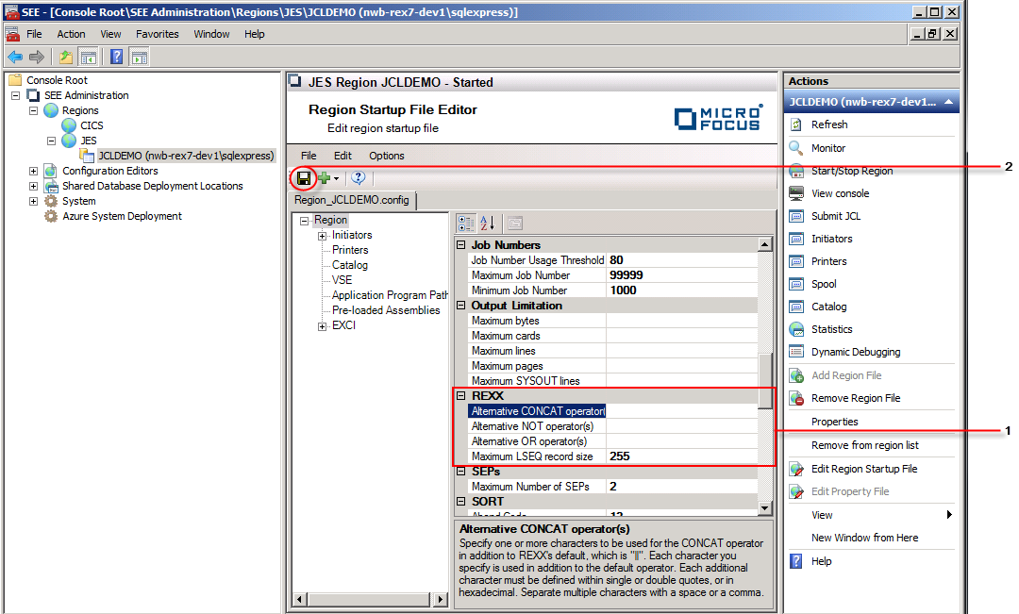Click Remove Region File action
1019x614 pixels.
(855, 398)
